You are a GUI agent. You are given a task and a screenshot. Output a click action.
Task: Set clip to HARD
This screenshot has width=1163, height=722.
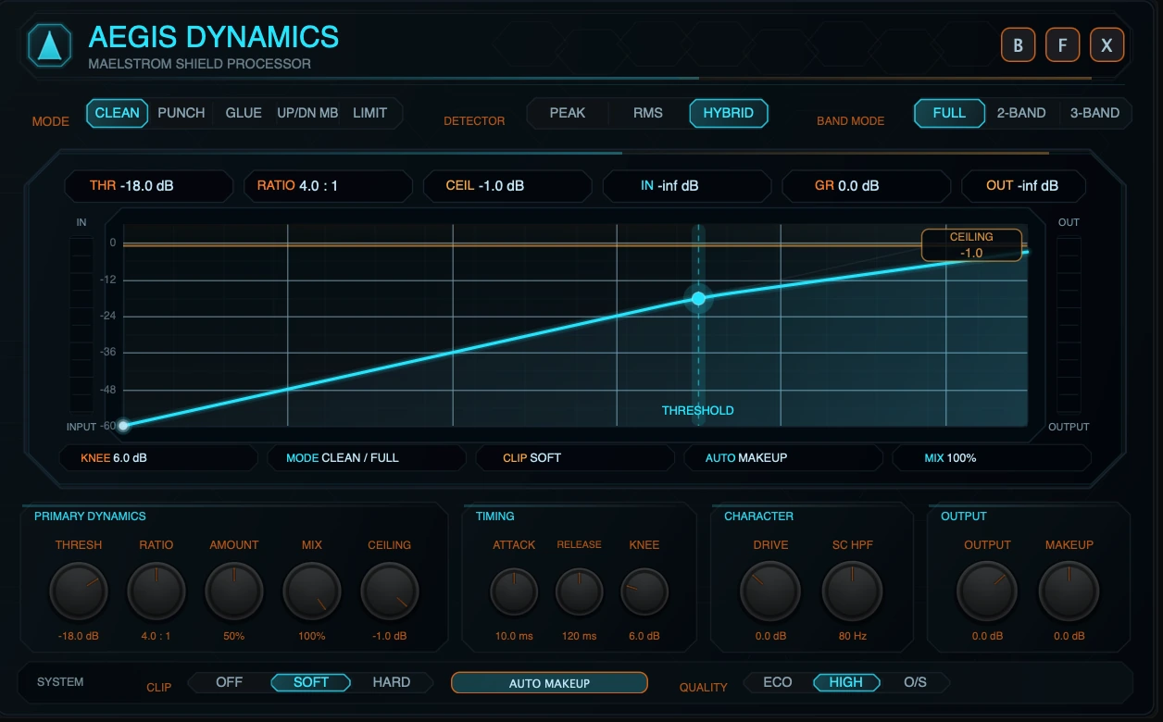(392, 682)
